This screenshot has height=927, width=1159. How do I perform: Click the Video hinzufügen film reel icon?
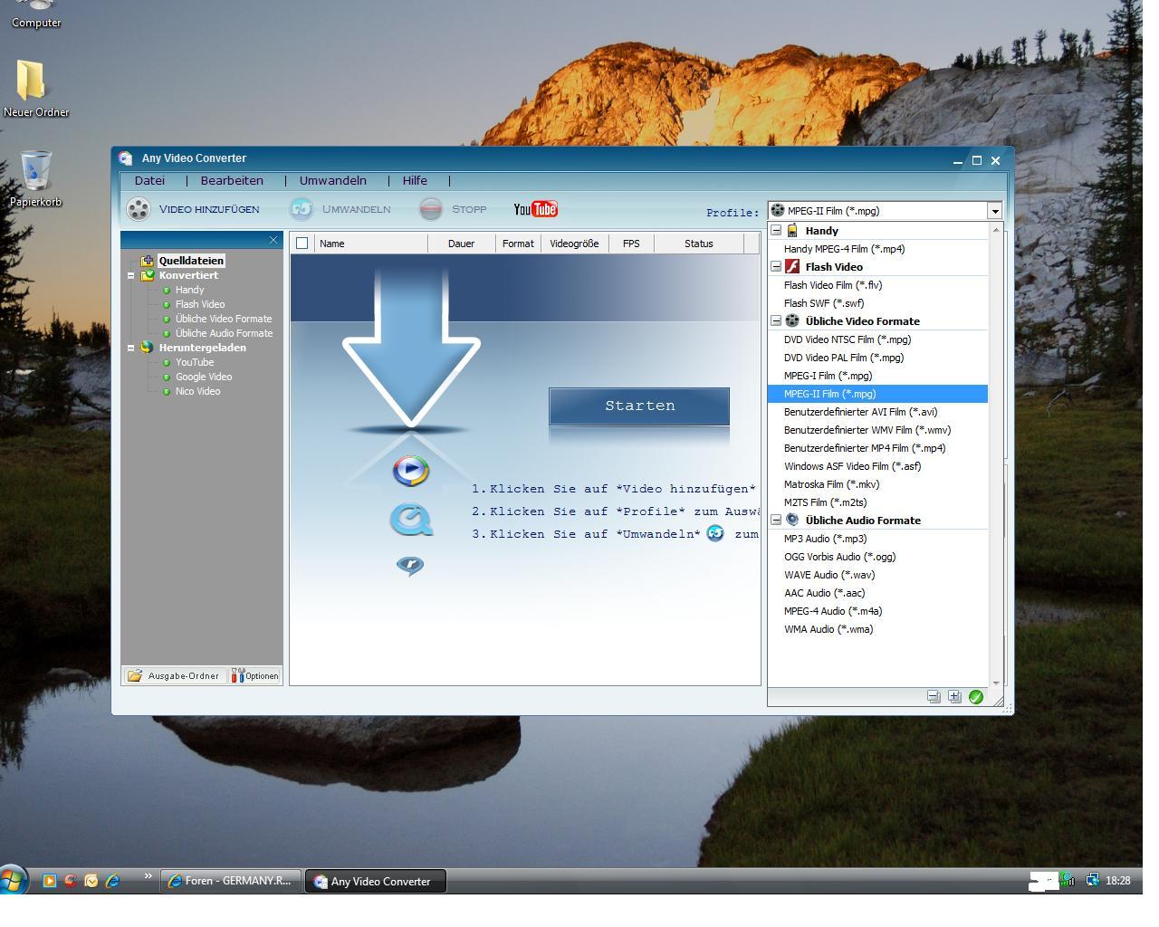click(139, 209)
